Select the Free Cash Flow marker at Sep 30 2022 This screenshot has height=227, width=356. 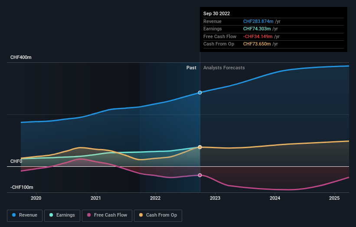tap(200, 175)
